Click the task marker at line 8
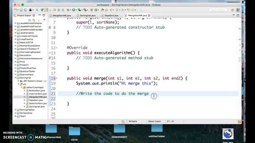 (x=50, y=27)
